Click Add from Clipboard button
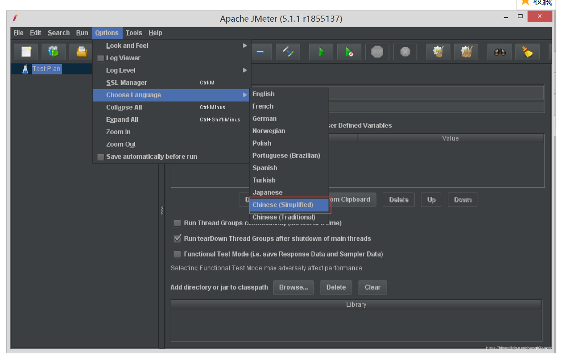Image resolution: width=562 pixels, height=359 pixels. coord(352,200)
